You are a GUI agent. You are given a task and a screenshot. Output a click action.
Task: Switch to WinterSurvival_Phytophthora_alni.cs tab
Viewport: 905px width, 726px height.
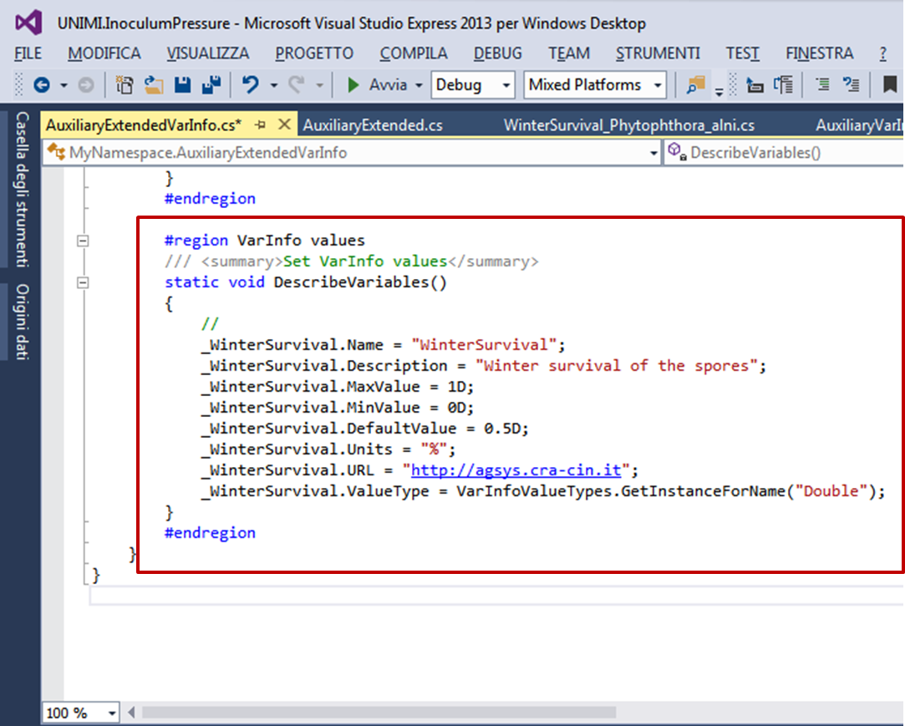[x=629, y=125]
